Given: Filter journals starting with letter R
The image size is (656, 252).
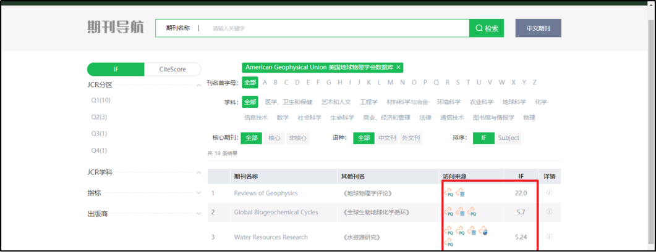Looking at the screenshot, I should pyautogui.click(x=447, y=82).
